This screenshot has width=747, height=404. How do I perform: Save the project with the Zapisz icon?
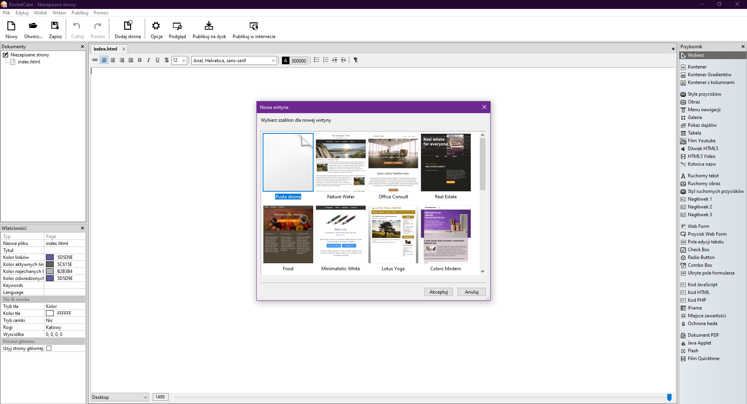point(55,26)
